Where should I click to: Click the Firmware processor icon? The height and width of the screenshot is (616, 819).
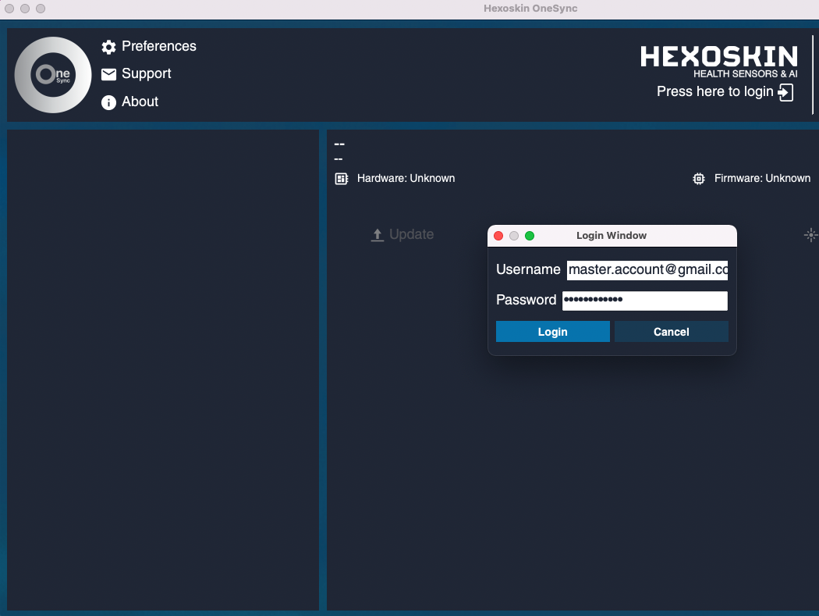698,179
